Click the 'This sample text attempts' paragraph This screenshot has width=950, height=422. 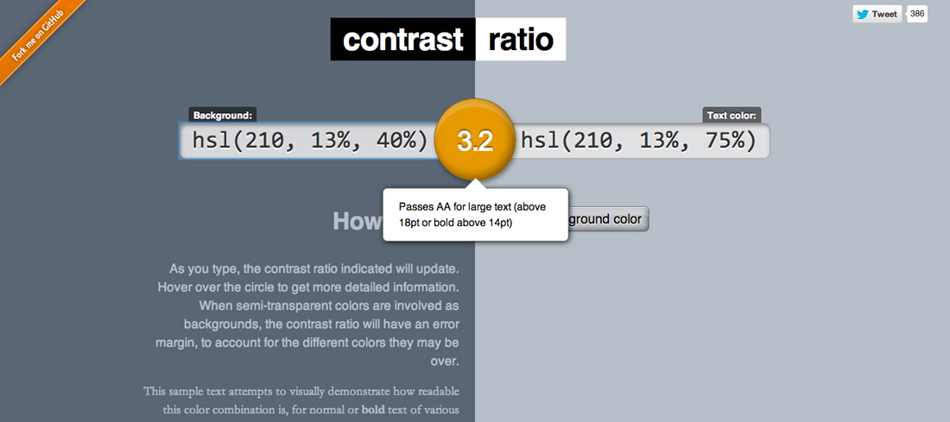point(301,392)
